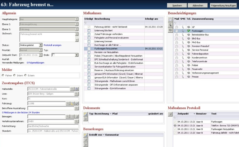Click the mail icon in the GF row
239x147 pixels.
(177, 27)
